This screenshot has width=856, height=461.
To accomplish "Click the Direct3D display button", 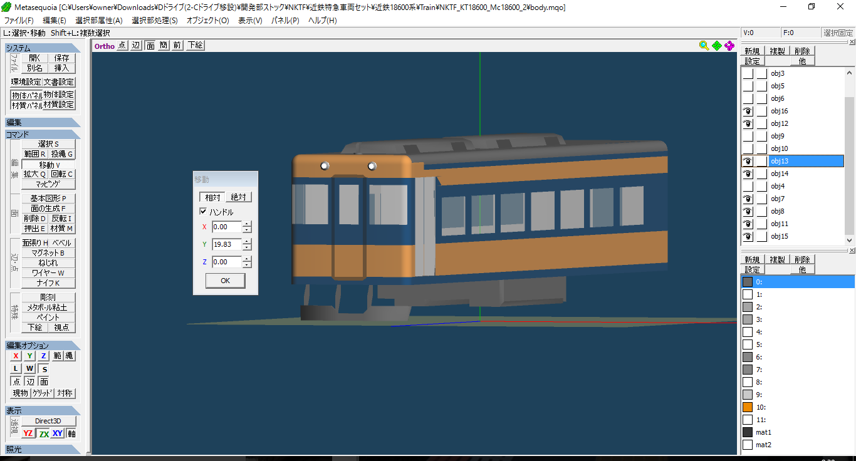I will pos(48,421).
